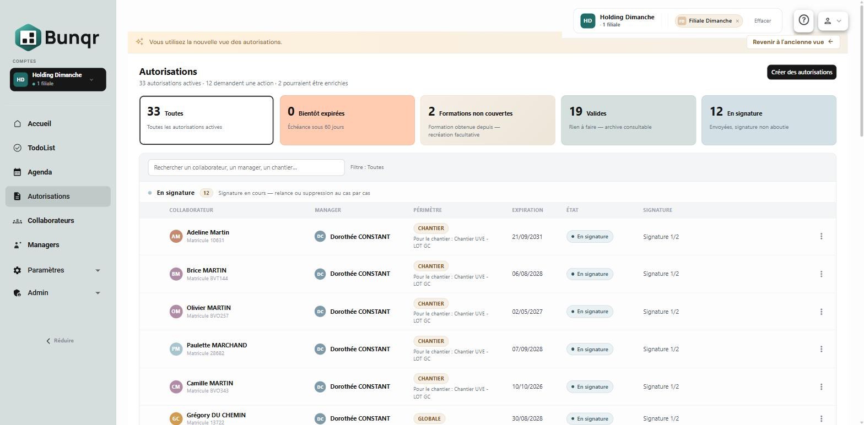Collapse sidebar with Réduire
864x425 pixels.
point(60,341)
